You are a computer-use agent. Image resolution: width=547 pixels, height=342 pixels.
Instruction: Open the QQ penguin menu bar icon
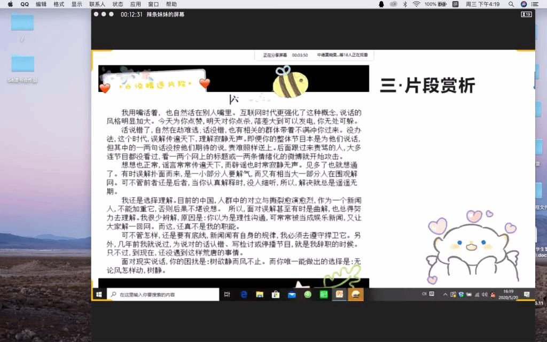coord(381,4)
